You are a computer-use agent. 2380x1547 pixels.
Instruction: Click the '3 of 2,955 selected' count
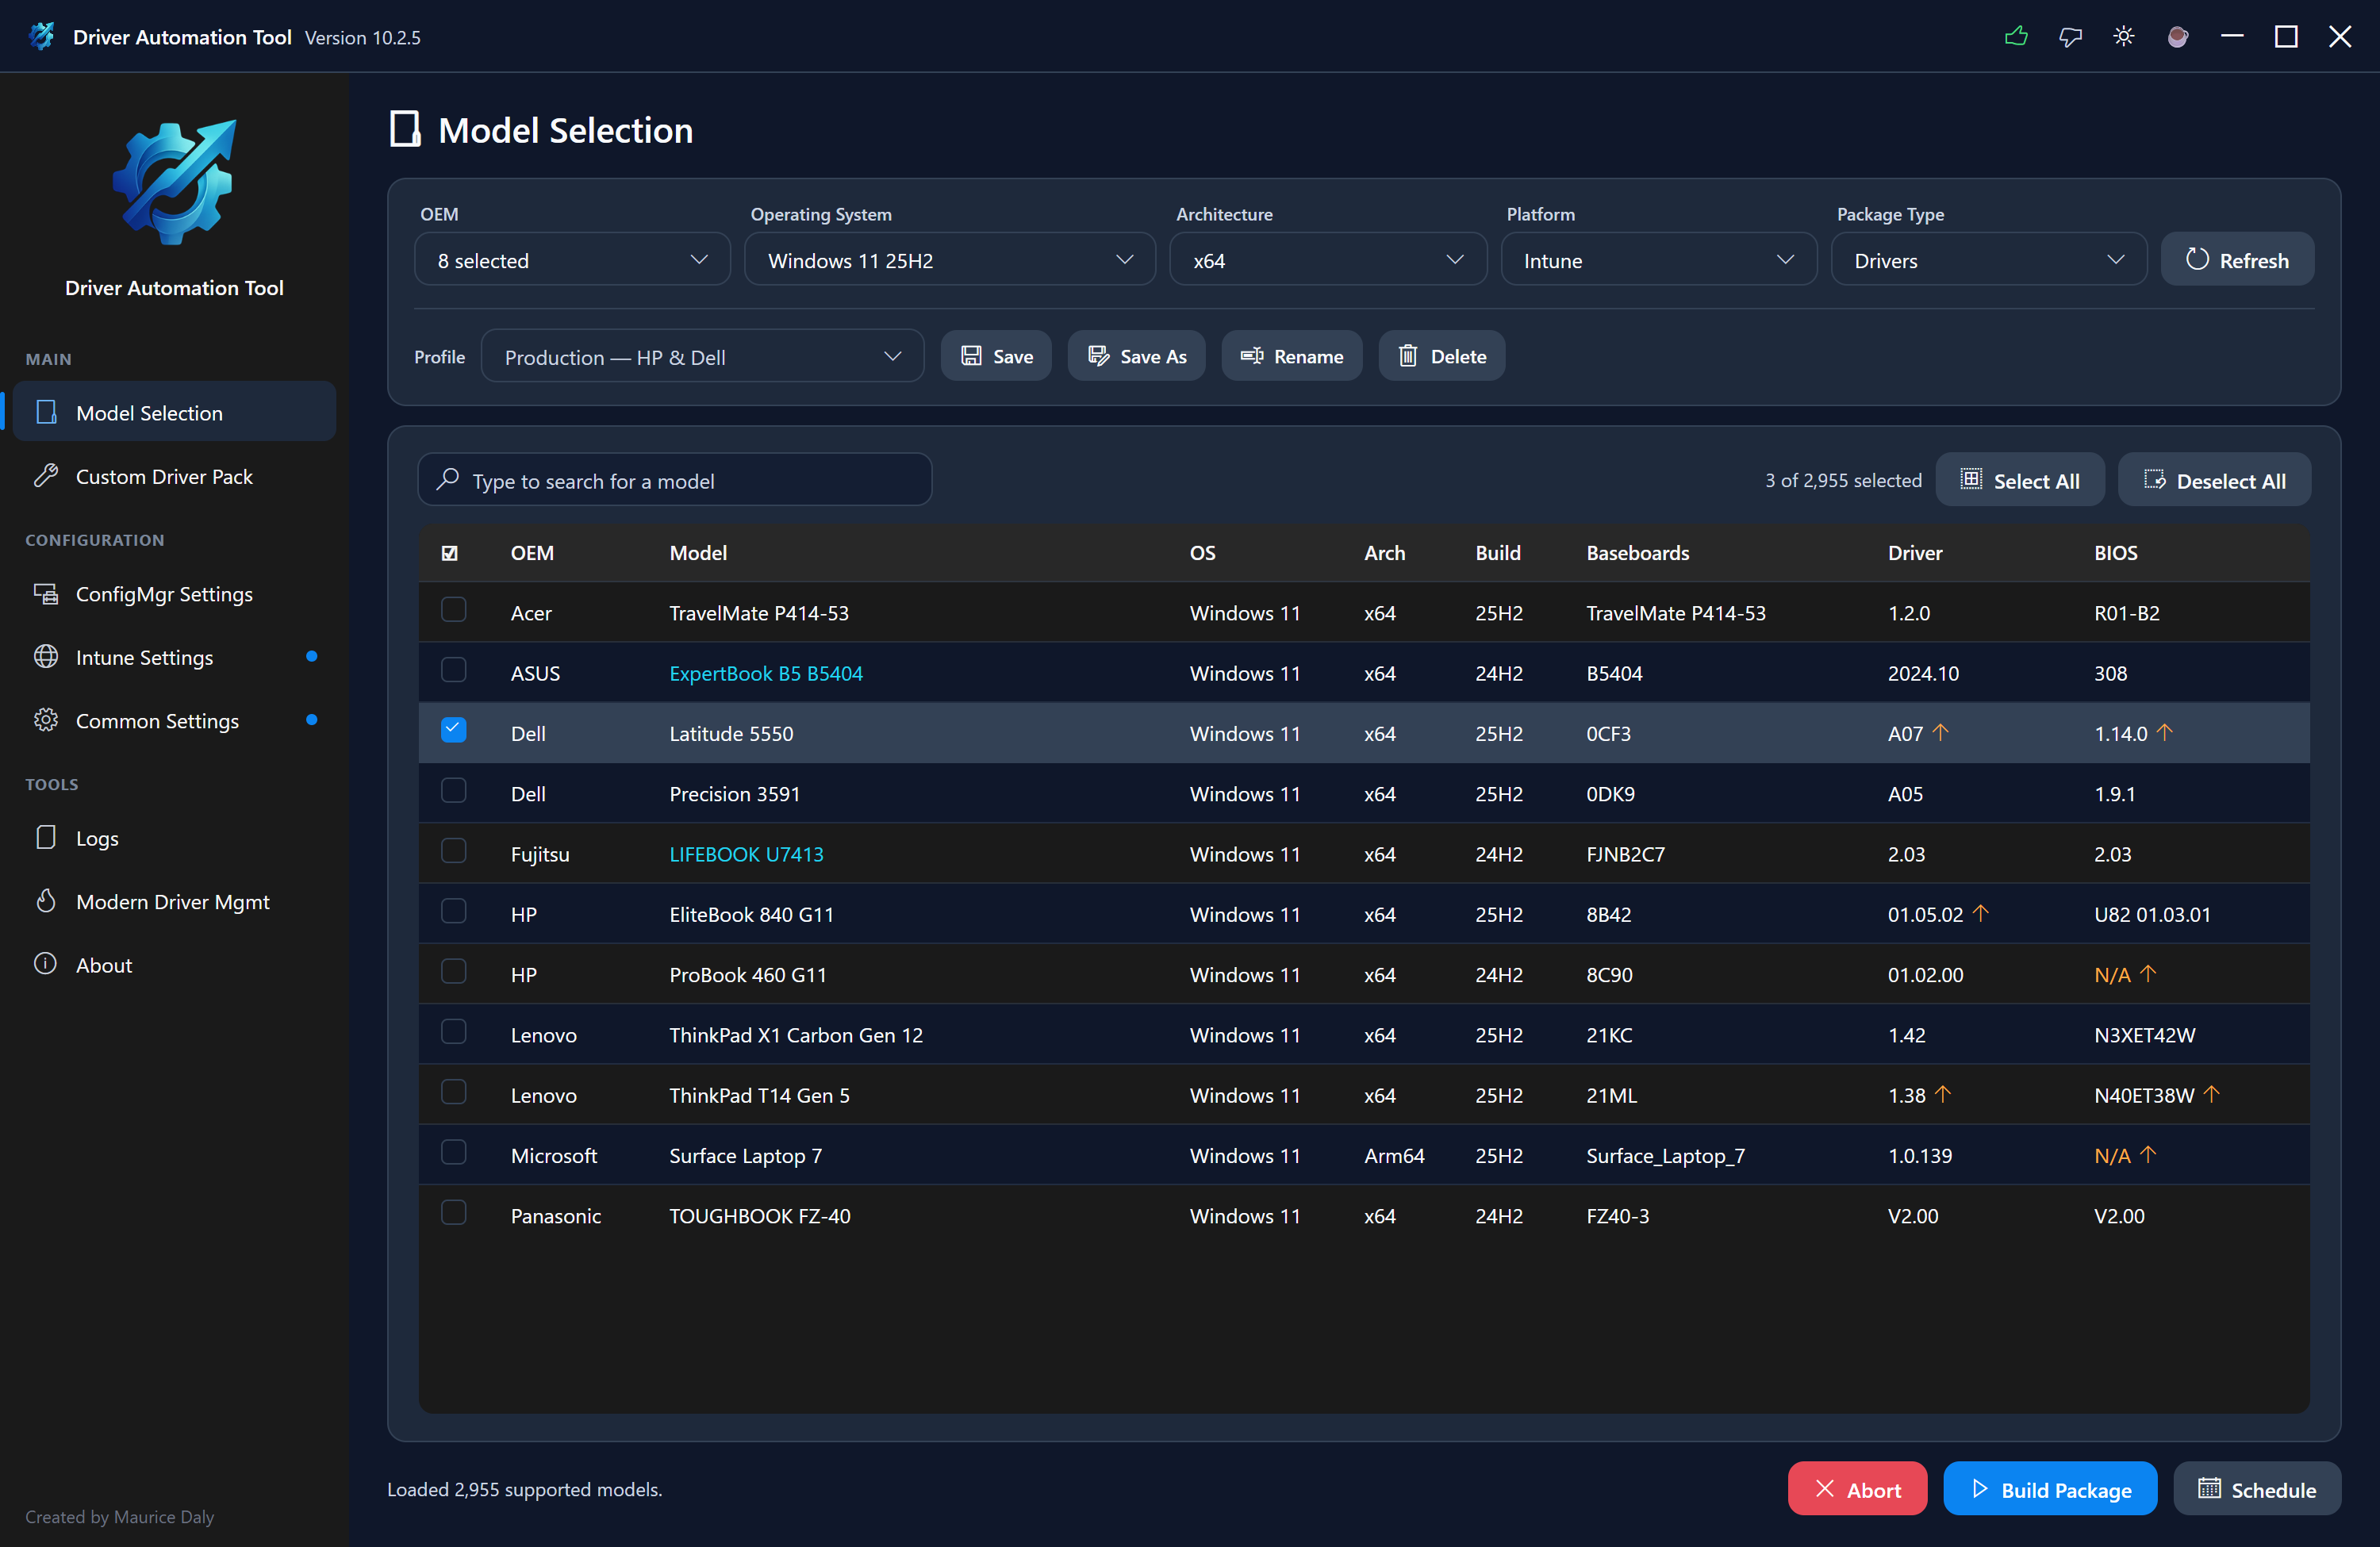[x=1843, y=481]
